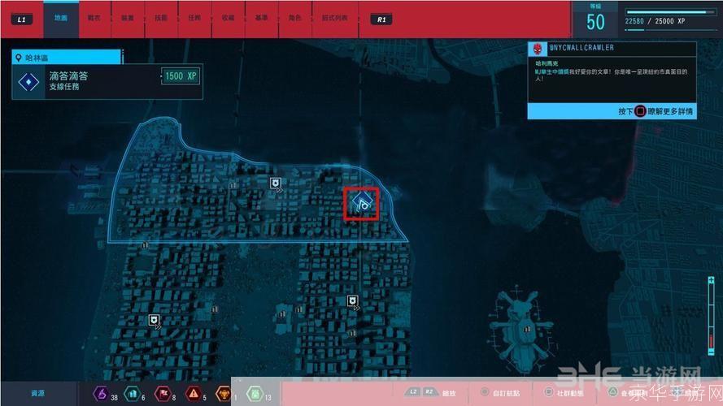Click the R1 shoulder button indicator
Viewport: 723px width, 406px height.
coord(381,19)
